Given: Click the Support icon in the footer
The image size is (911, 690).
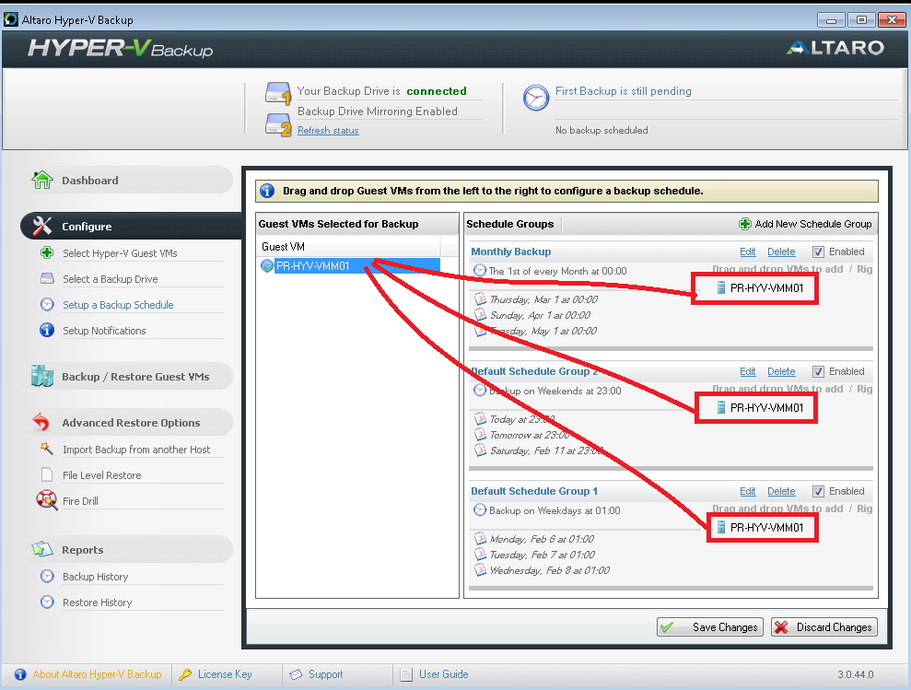Looking at the screenshot, I should tap(296, 674).
